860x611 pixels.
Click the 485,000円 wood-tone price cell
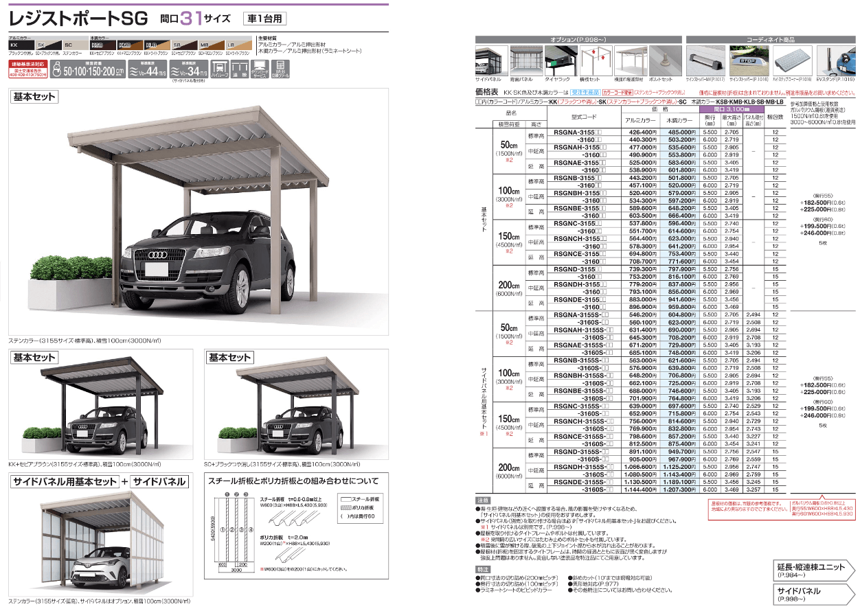(681, 132)
